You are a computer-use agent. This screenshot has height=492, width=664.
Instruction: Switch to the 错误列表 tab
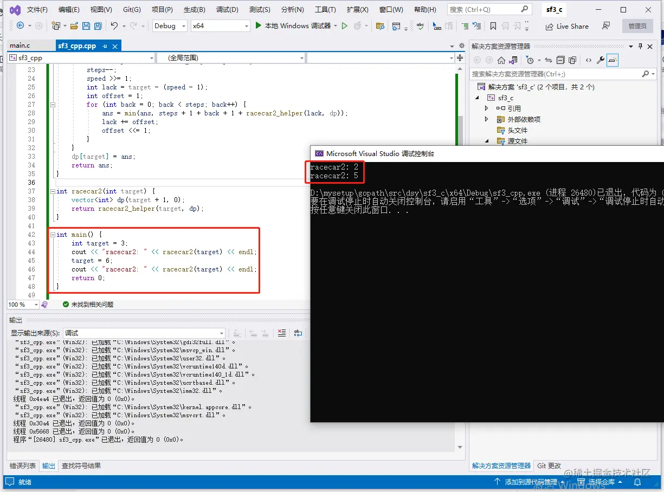coord(23,465)
